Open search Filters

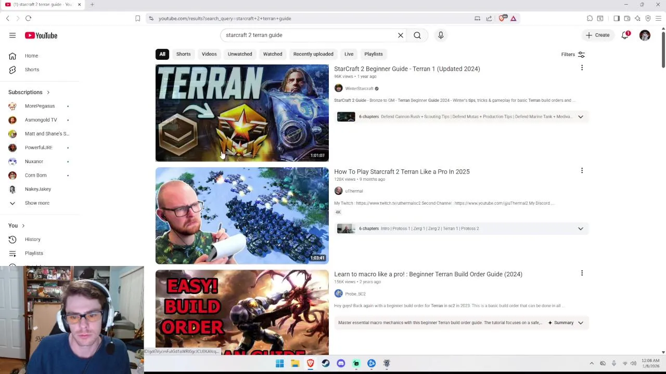[x=573, y=54]
